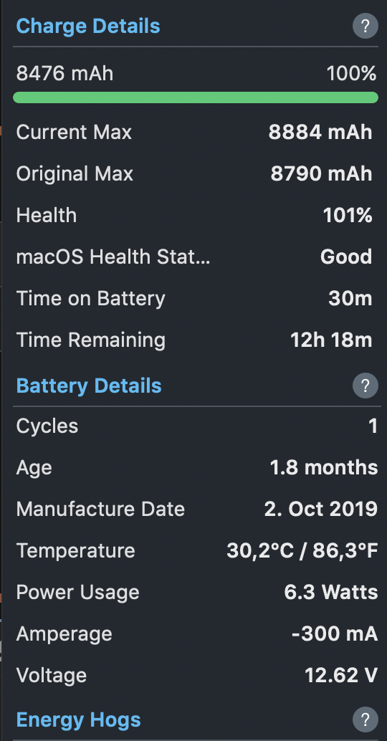
Task: Click the Amperage -300 mA value
Action: coord(335,634)
